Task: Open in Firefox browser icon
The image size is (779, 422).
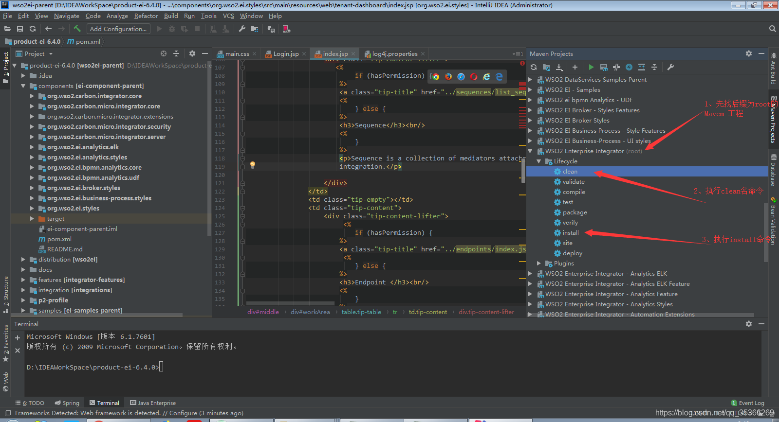Action: pos(448,77)
